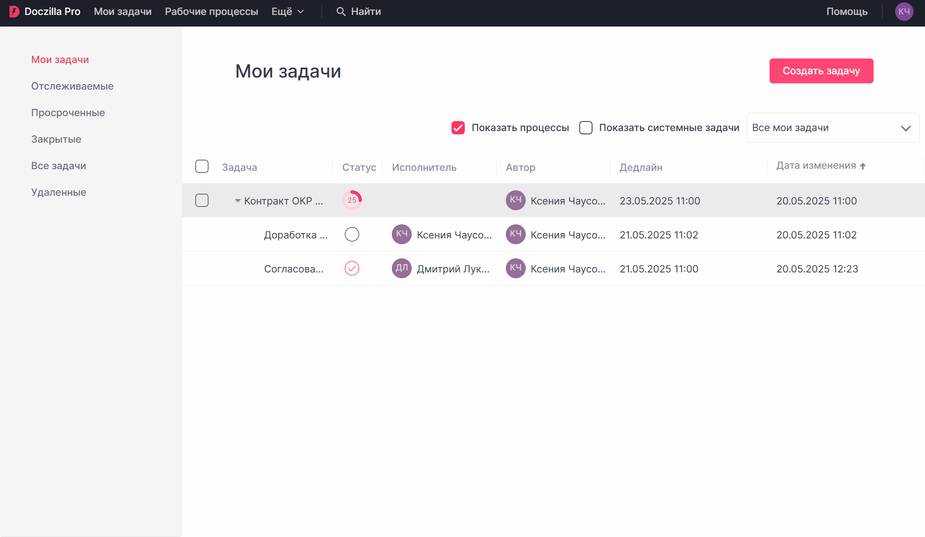Expand the Ещё menu in top bar
Image resolution: width=925 pixels, height=537 pixels.
[288, 12]
